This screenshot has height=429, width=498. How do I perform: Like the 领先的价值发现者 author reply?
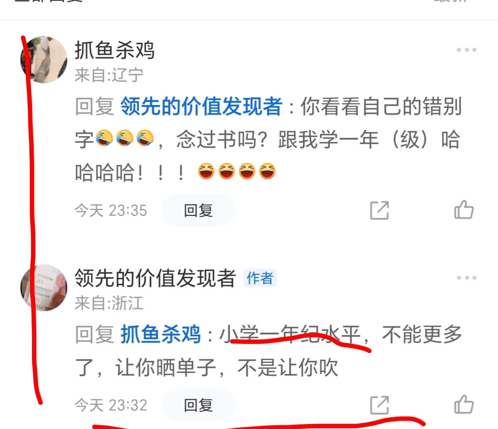pyautogui.click(x=464, y=404)
